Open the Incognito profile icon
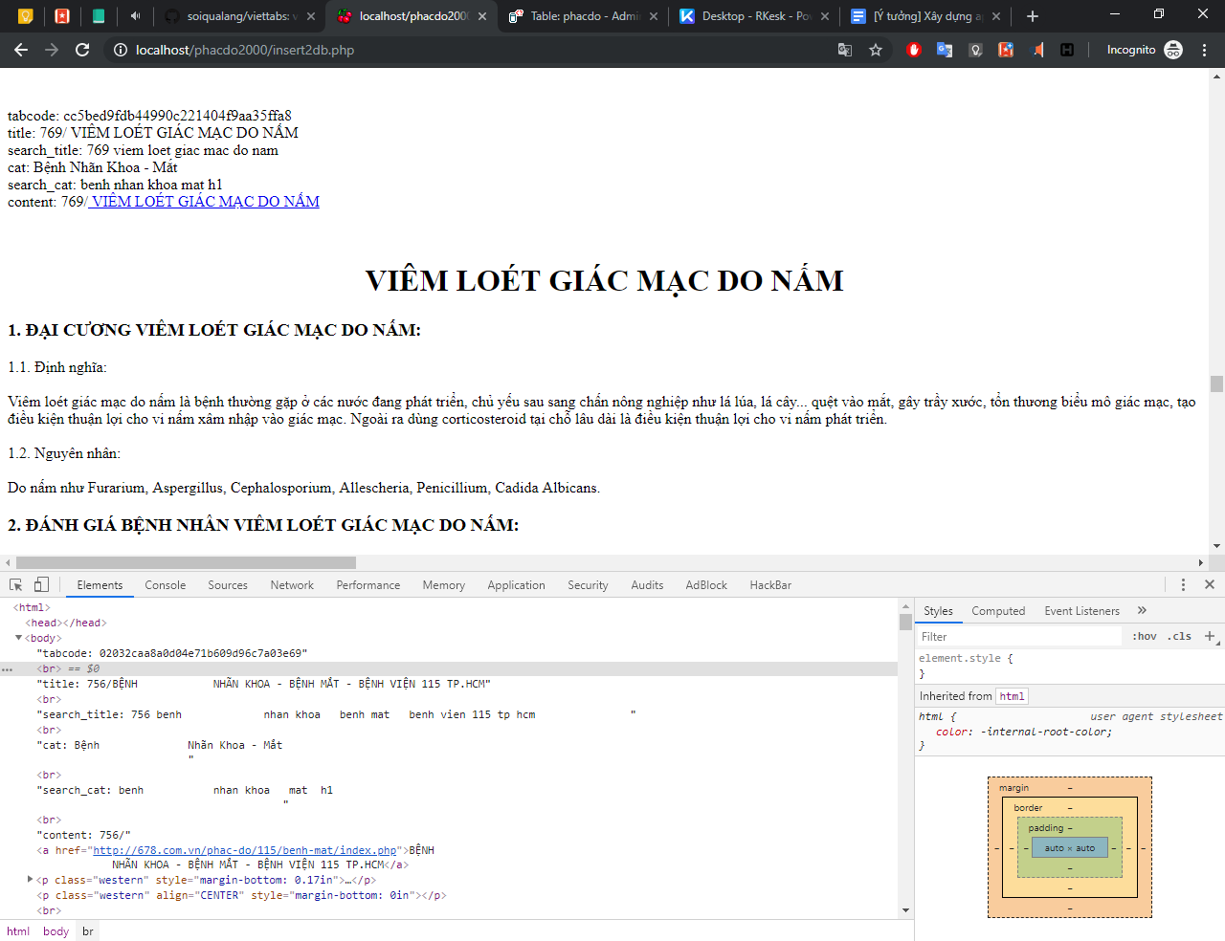The height and width of the screenshot is (941, 1225). coord(1173,50)
